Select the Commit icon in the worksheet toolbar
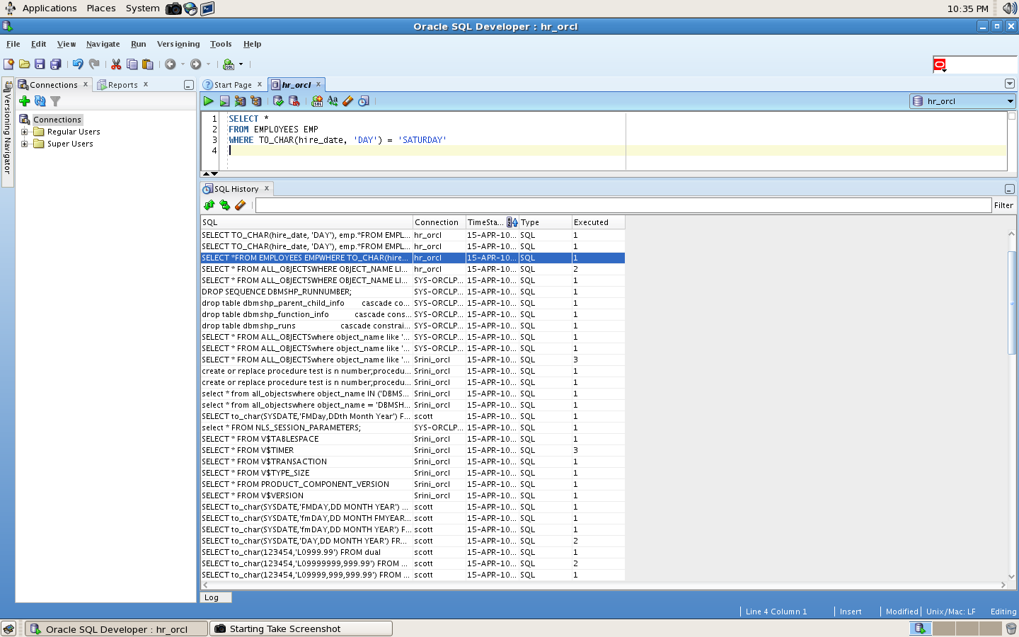The width and height of the screenshot is (1019, 637). pyautogui.click(x=277, y=101)
